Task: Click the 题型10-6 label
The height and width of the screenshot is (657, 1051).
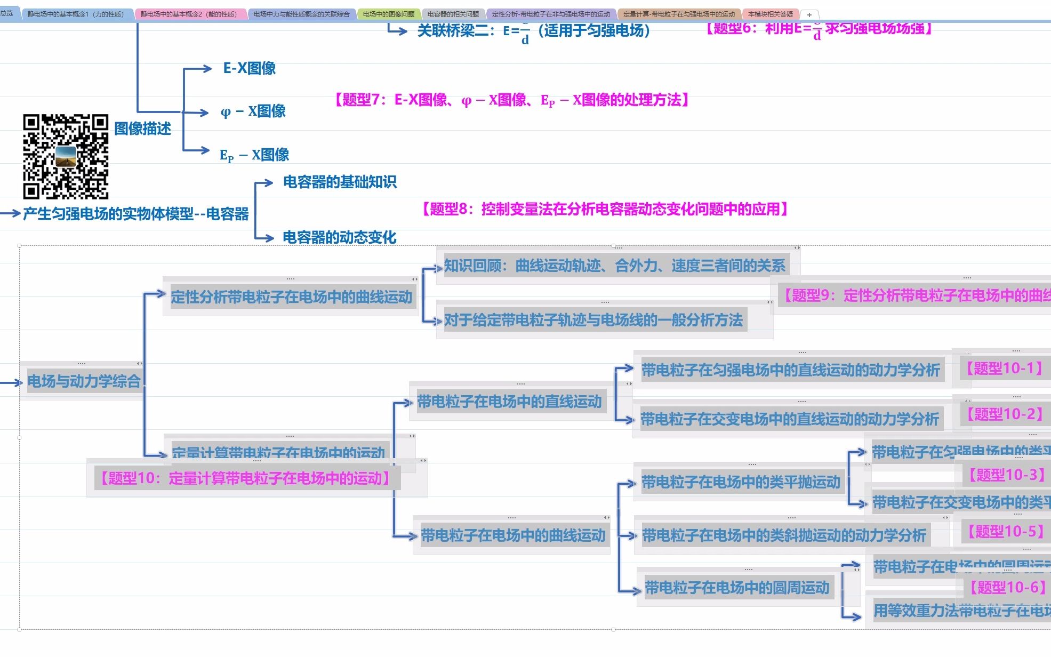Action: [1007, 588]
